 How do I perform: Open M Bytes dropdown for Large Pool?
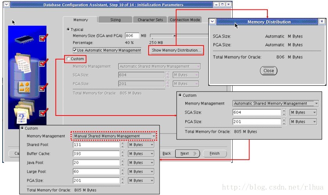tap(141, 172)
